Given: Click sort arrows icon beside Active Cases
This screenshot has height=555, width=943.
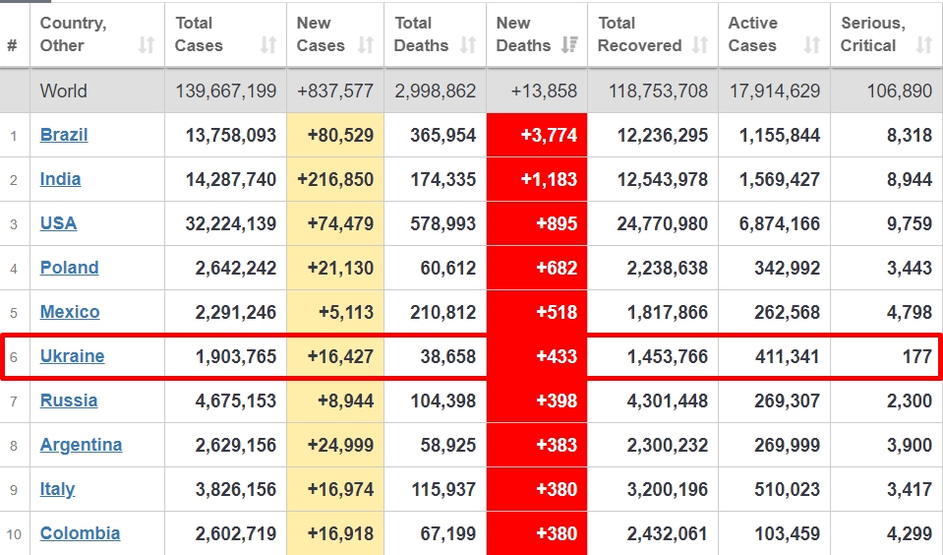Looking at the screenshot, I should pos(811,45).
